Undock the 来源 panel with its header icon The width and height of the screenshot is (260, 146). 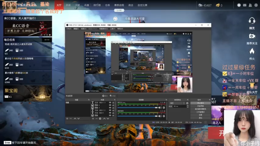point(115,100)
